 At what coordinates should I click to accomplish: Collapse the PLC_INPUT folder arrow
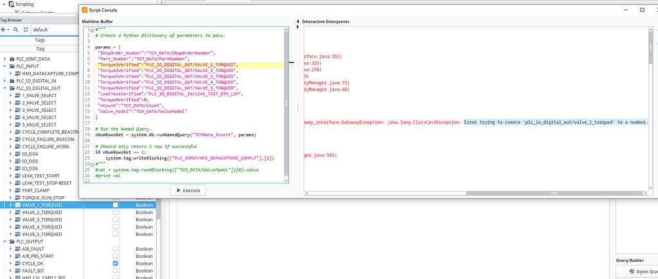click(x=4, y=66)
